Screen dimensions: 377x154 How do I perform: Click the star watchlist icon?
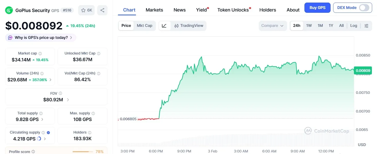point(83,10)
